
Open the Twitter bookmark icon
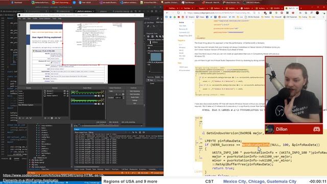(x=211, y=17)
